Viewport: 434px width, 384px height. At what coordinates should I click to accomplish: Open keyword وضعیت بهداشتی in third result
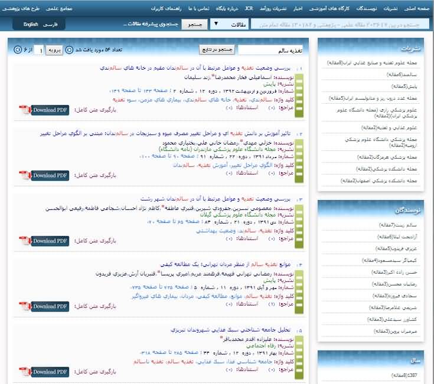point(216,231)
